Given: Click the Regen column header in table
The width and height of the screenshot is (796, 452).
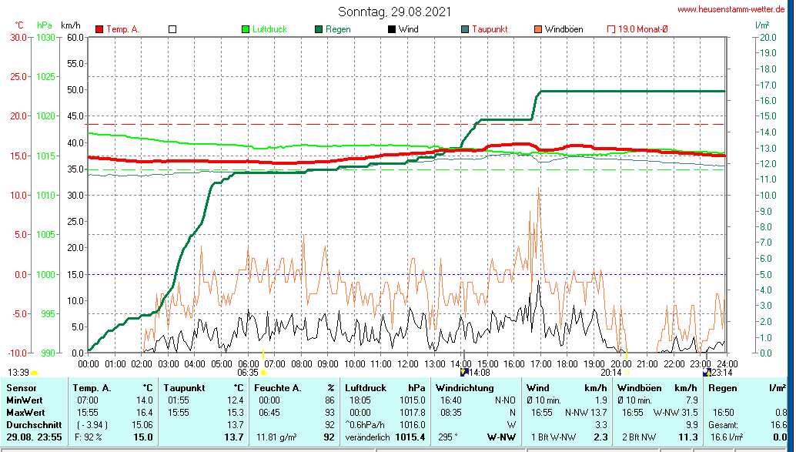Looking at the screenshot, I should click(x=723, y=388).
